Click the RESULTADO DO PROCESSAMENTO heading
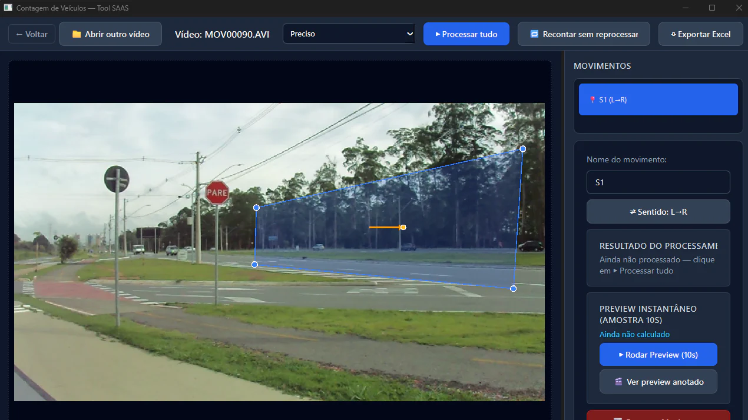Viewport: 748px width, 420px height. click(658, 246)
